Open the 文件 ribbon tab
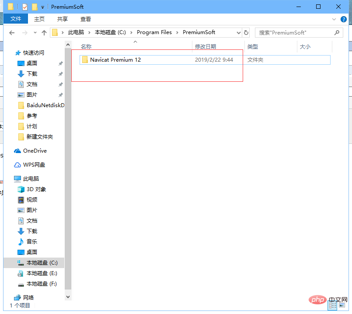352x314 pixels. pyautogui.click(x=16, y=19)
